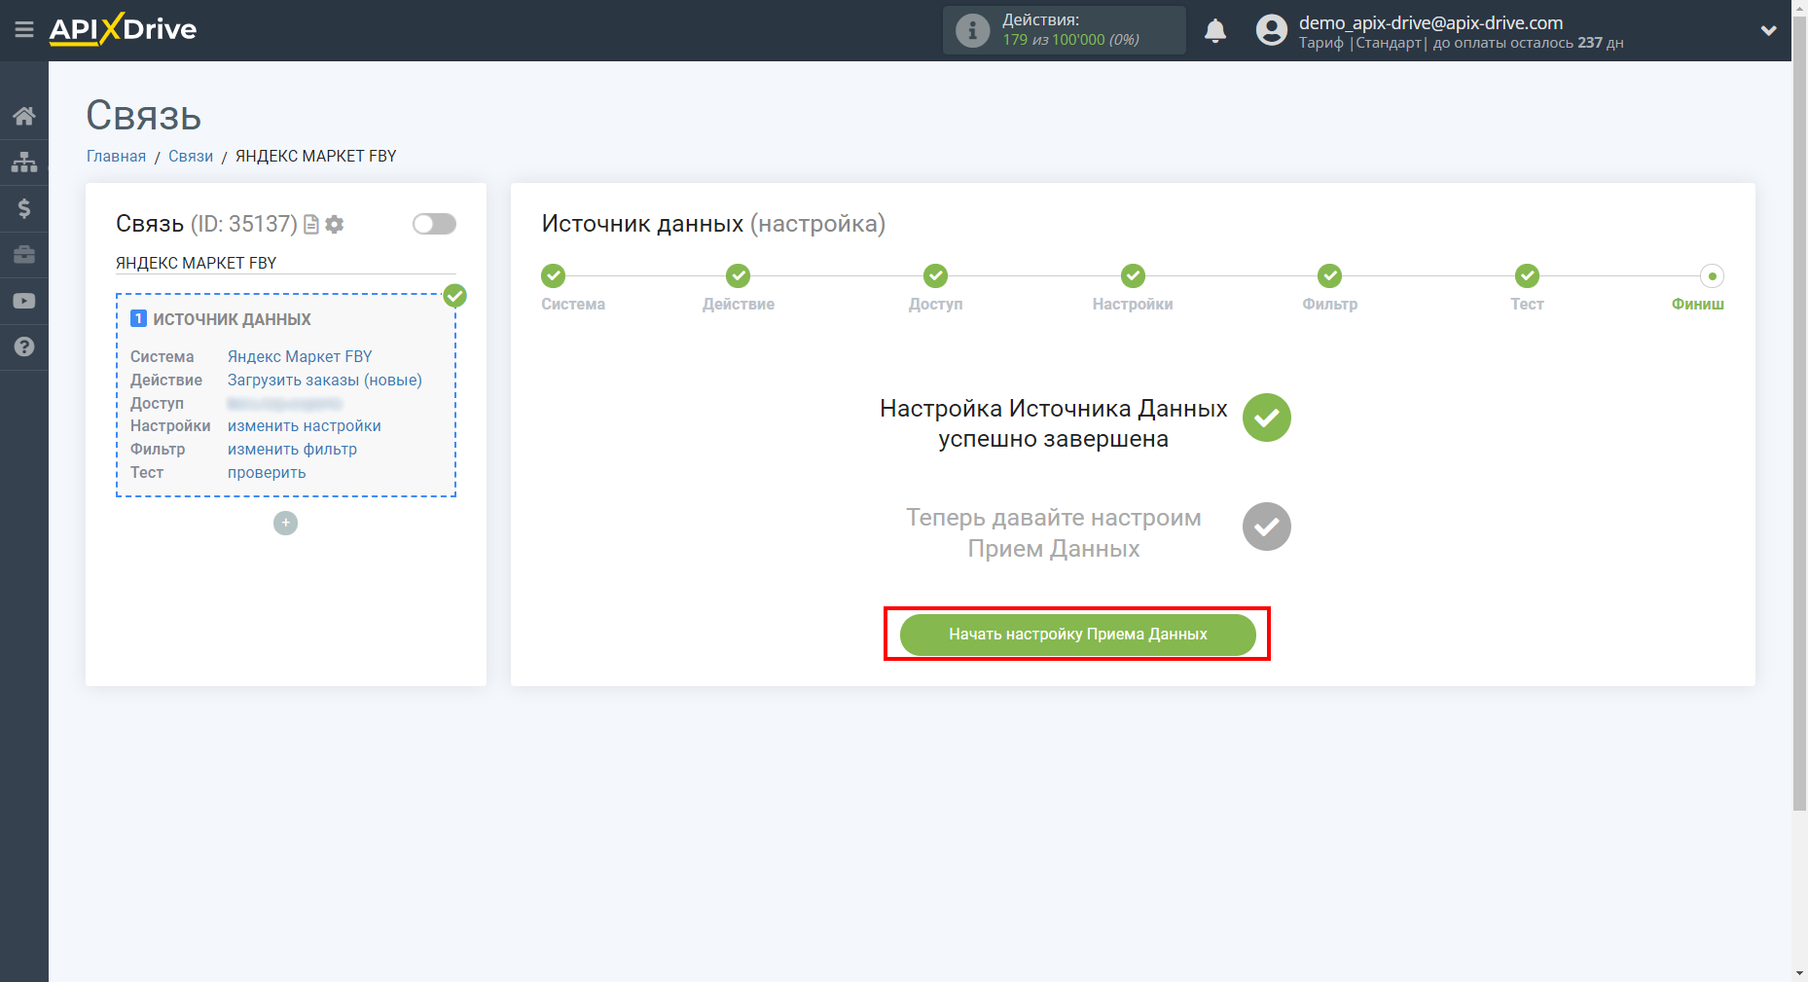Click the user avatar icon
The width and height of the screenshot is (1808, 982).
1271,30
